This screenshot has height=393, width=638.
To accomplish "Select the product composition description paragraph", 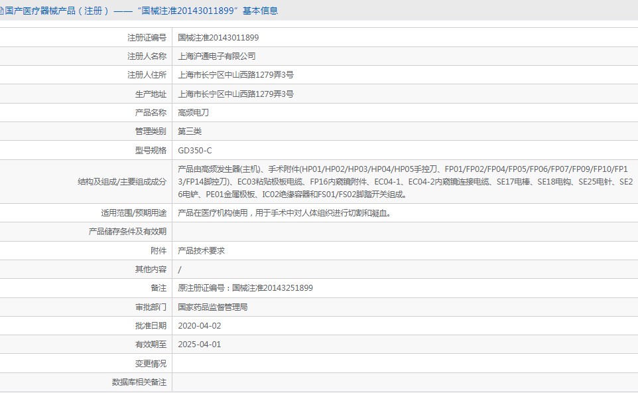I will pos(405,182).
